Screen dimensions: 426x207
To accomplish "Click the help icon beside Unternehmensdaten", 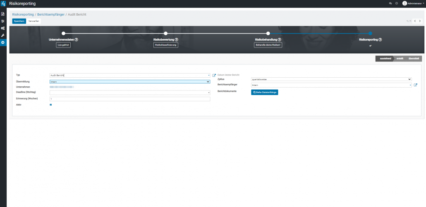I will click(77, 40).
